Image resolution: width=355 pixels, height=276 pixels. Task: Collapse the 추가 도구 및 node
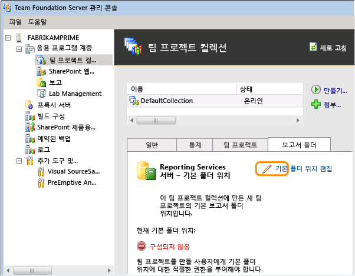[x=19, y=161]
